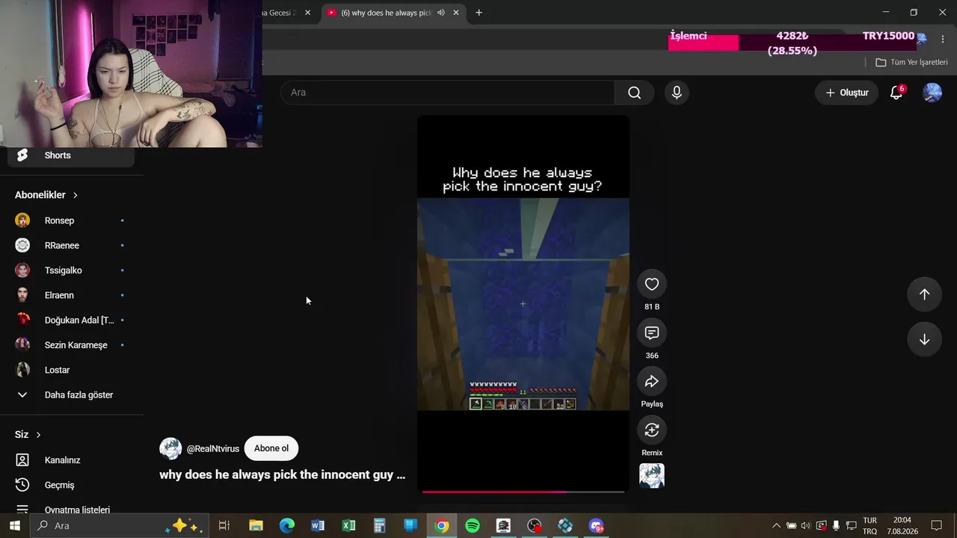Open Task View on the taskbar

(224, 526)
